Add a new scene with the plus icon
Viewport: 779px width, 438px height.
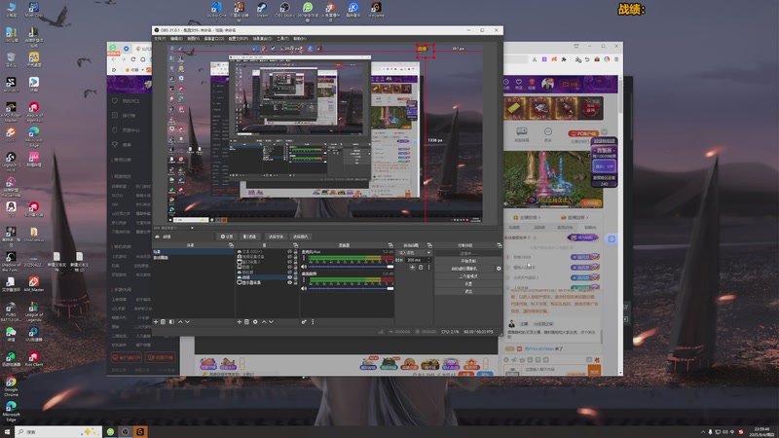[156, 322]
